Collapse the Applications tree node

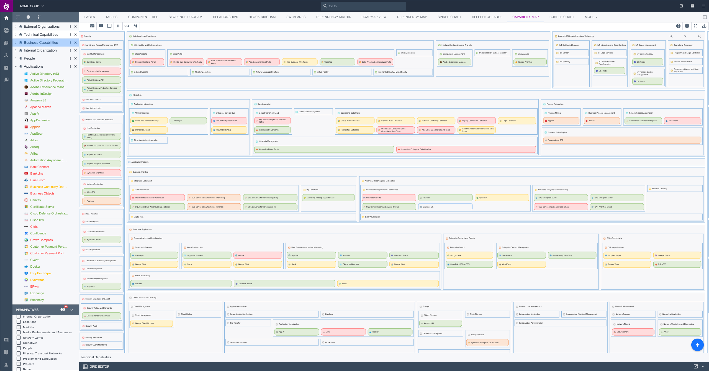[x=16, y=66]
